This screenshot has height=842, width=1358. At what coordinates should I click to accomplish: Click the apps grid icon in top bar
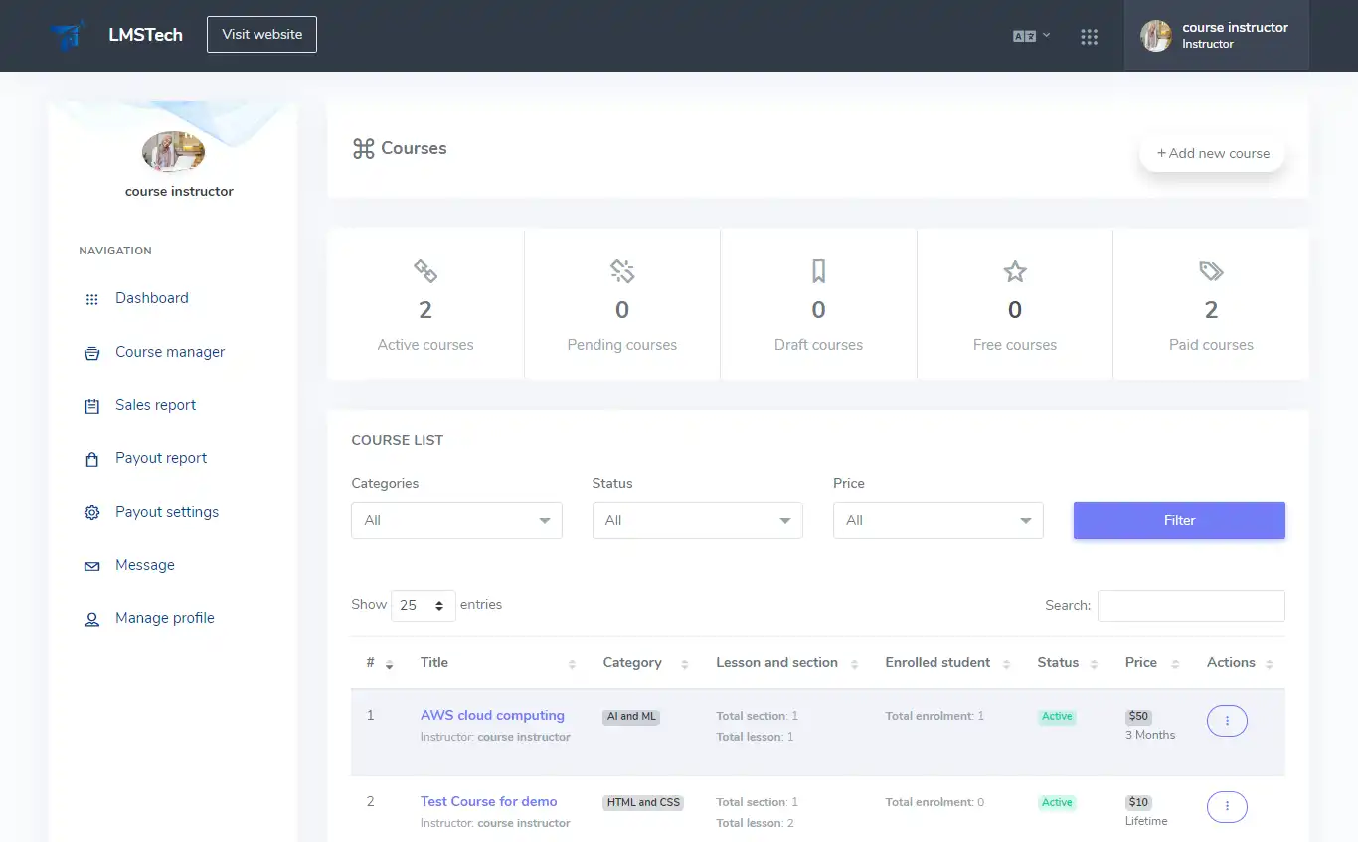point(1090,36)
